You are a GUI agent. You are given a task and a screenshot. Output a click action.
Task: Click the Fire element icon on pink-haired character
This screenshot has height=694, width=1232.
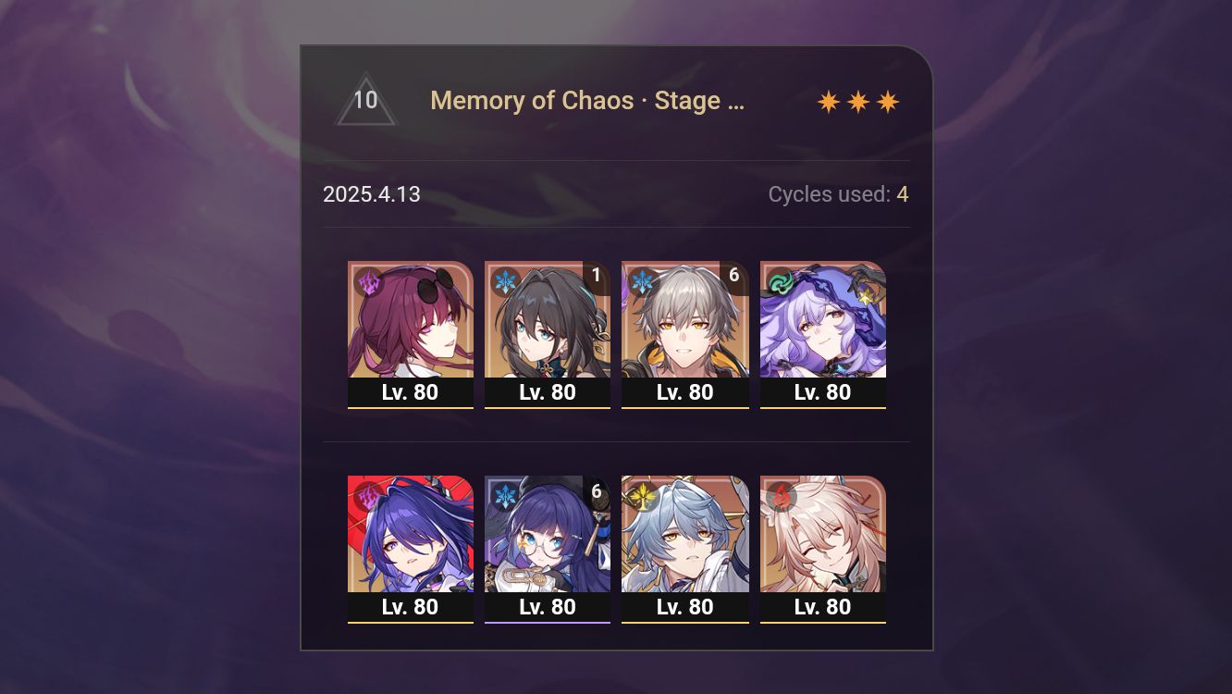coord(781,495)
